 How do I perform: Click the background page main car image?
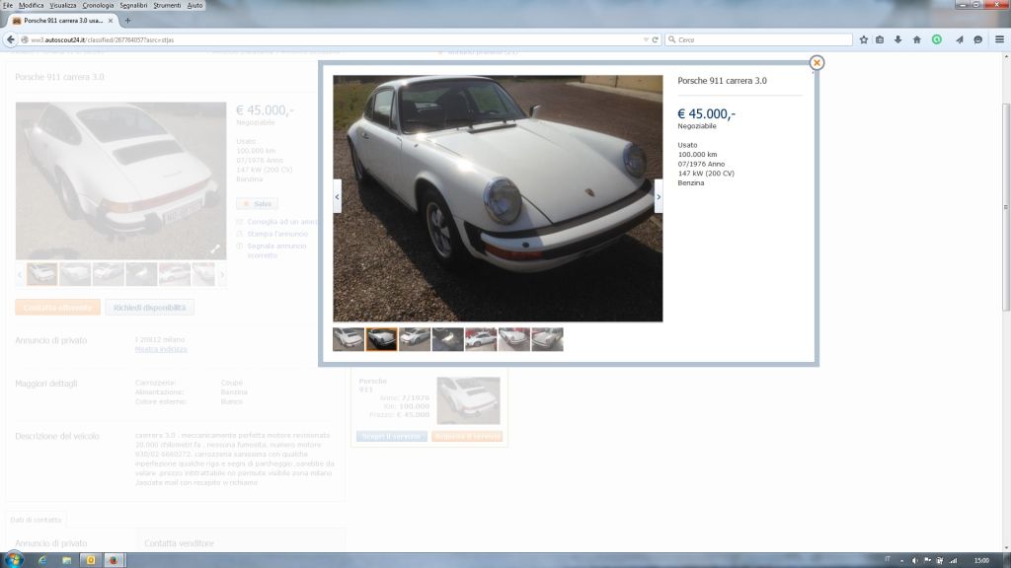[x=120, y=180]
